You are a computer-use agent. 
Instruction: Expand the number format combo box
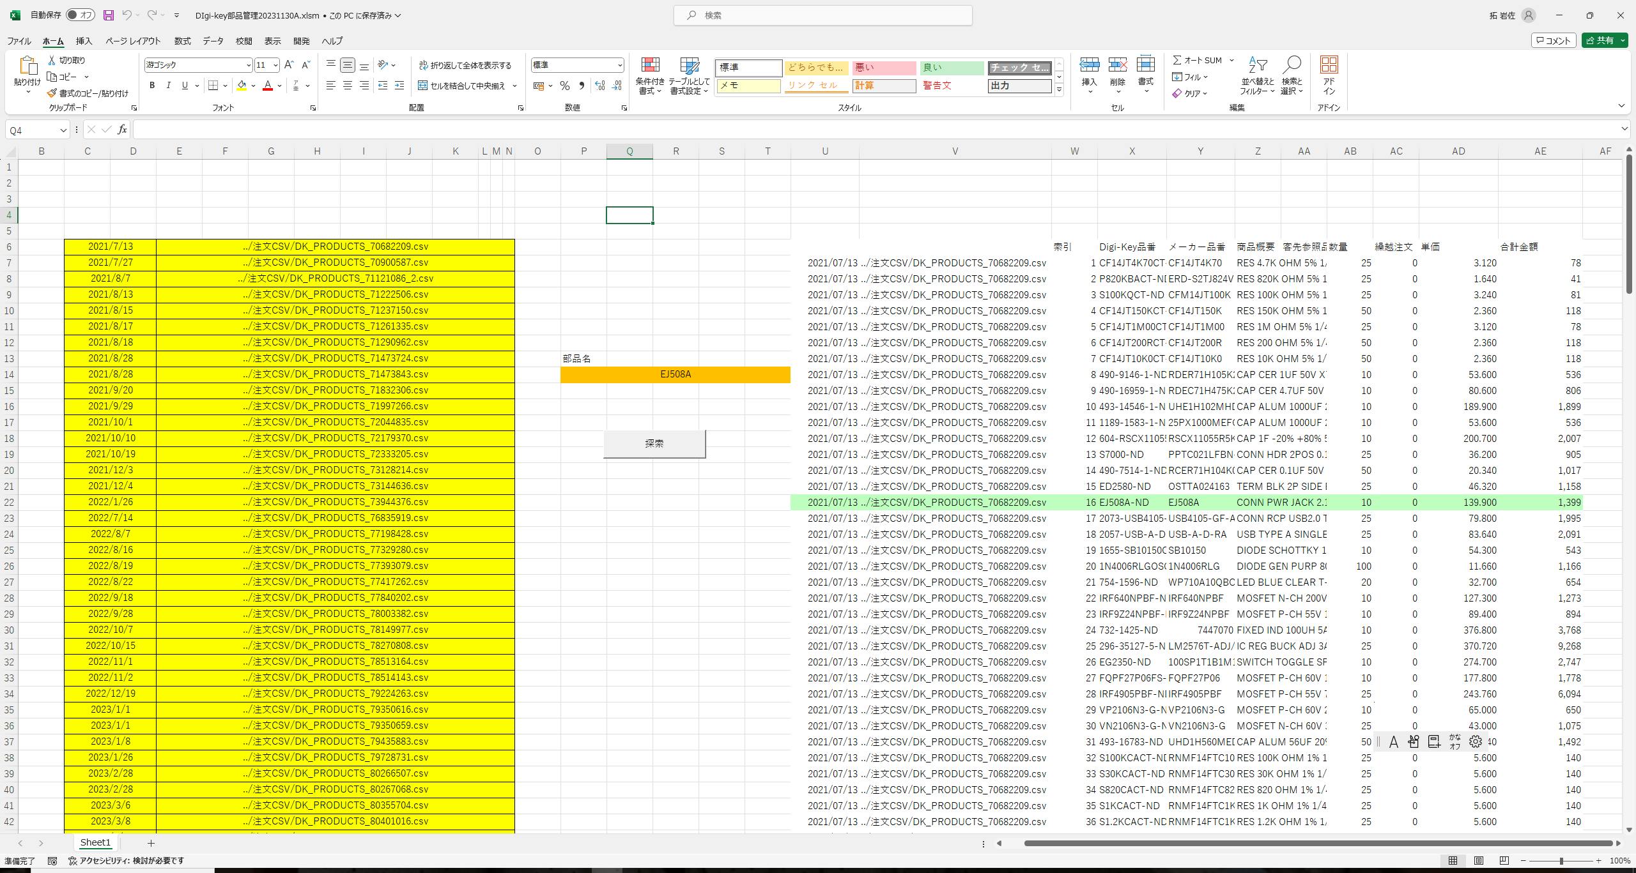pyautogui.click(x=619, y=65)
